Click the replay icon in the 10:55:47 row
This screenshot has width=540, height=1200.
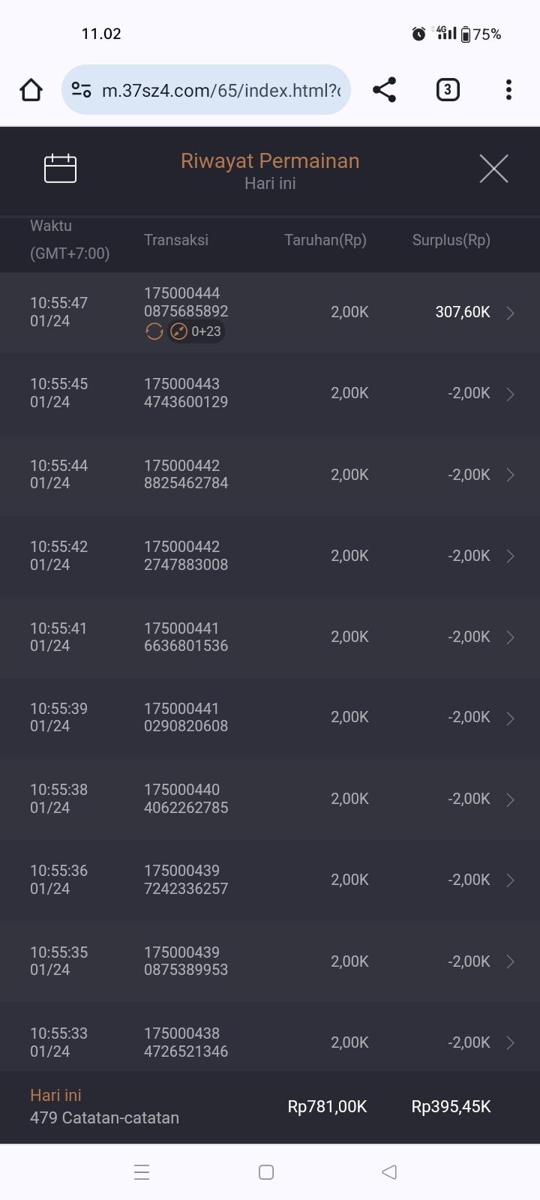[154, 331]
